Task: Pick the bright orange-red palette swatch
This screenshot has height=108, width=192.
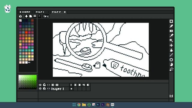Action: pyautogui.click(x=26, y=32)
